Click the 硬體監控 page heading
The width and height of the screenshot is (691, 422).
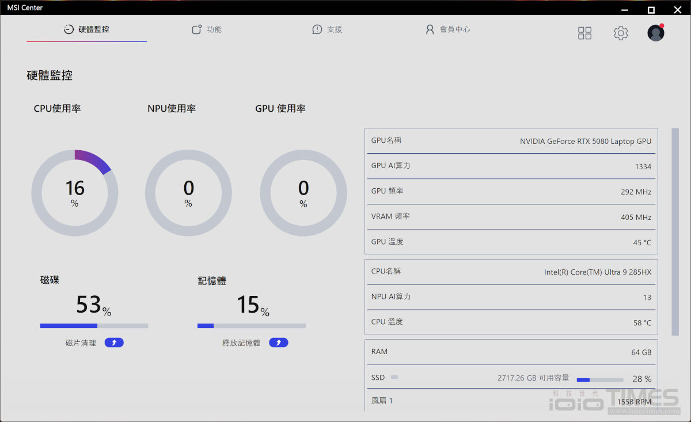[x=50, y=75]
